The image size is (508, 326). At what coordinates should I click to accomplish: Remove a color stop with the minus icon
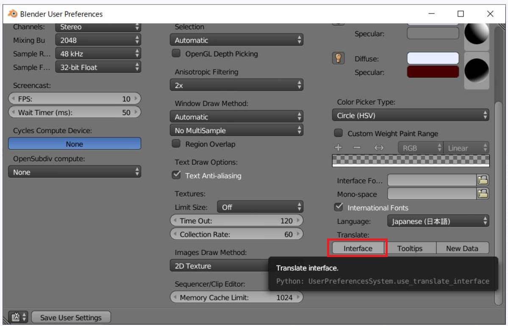pos(357,148)
